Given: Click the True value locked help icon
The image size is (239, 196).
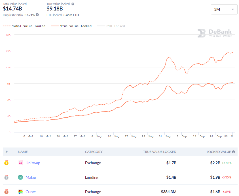Looking at the screenshot, I should pyautogui.click(x=73, y=4).
